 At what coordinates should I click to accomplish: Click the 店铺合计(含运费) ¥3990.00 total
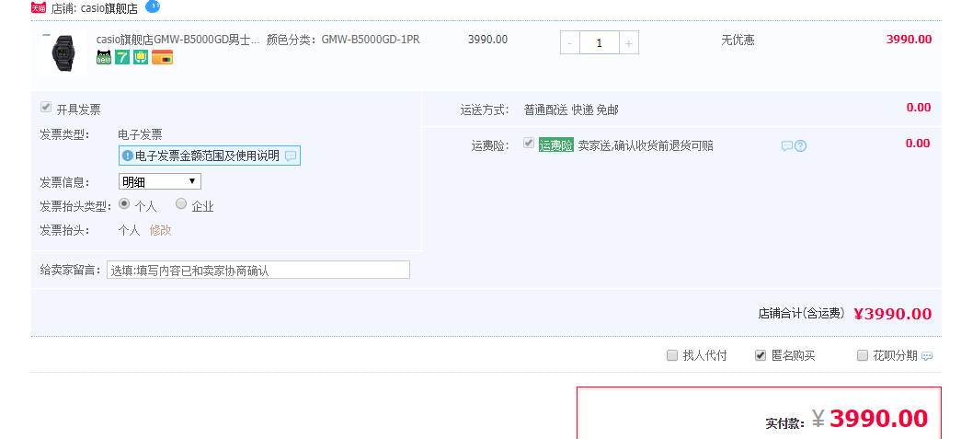(844, 313)
